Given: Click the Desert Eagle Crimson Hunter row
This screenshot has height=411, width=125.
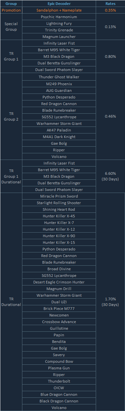Looking at the screenshot, I should point(59,282).
